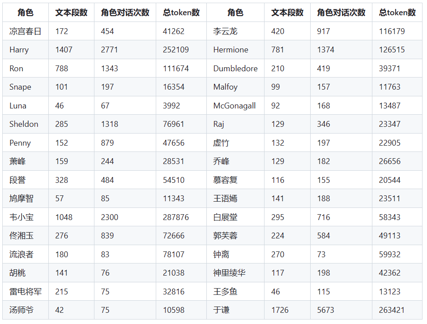Click Harry's token count 252109

coord(176,50)
